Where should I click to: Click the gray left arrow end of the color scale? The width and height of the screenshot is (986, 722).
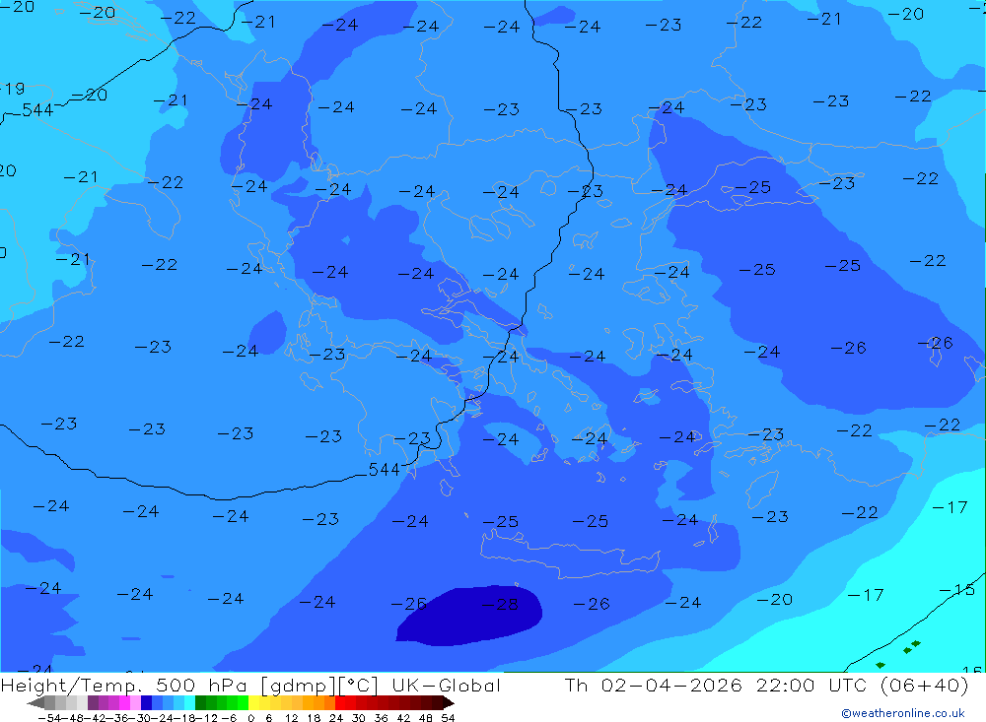35,702
